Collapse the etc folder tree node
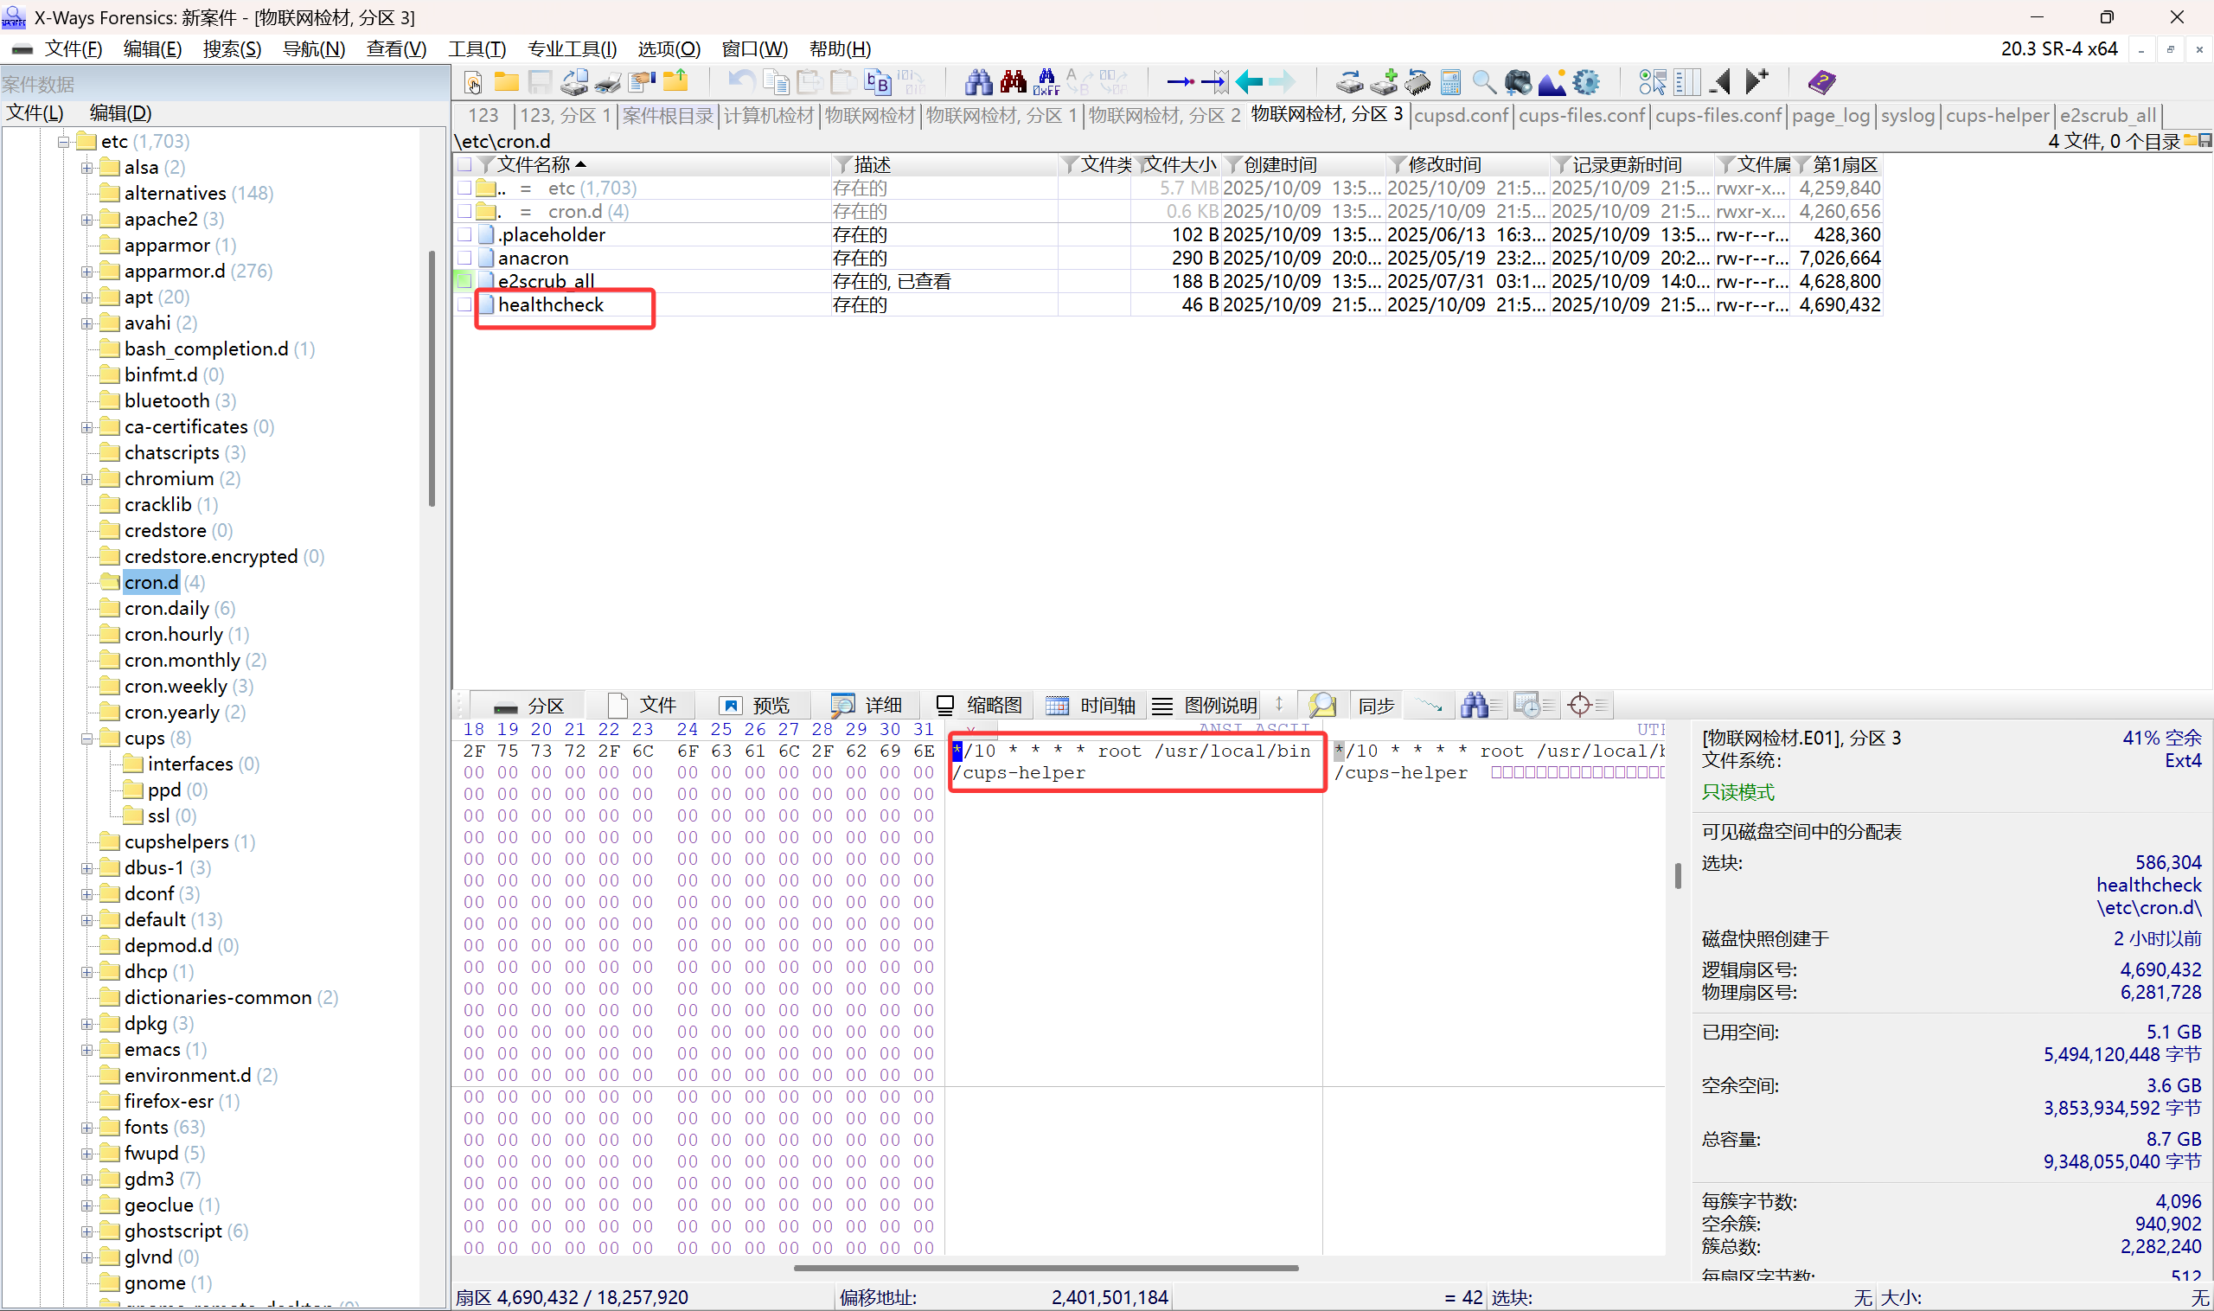 [x=64, y=141]
